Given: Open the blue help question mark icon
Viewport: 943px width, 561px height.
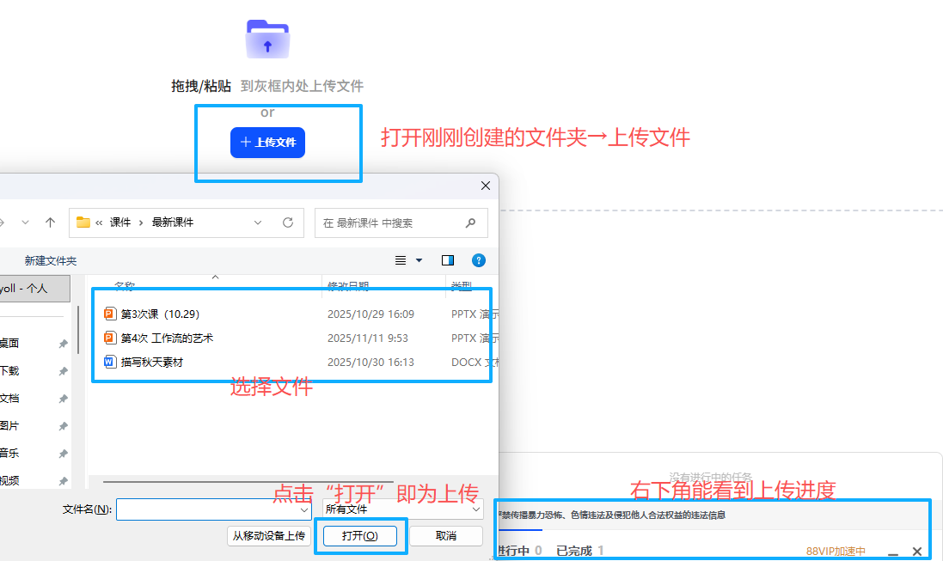Looking at the screenshot, I should point(479,260).
